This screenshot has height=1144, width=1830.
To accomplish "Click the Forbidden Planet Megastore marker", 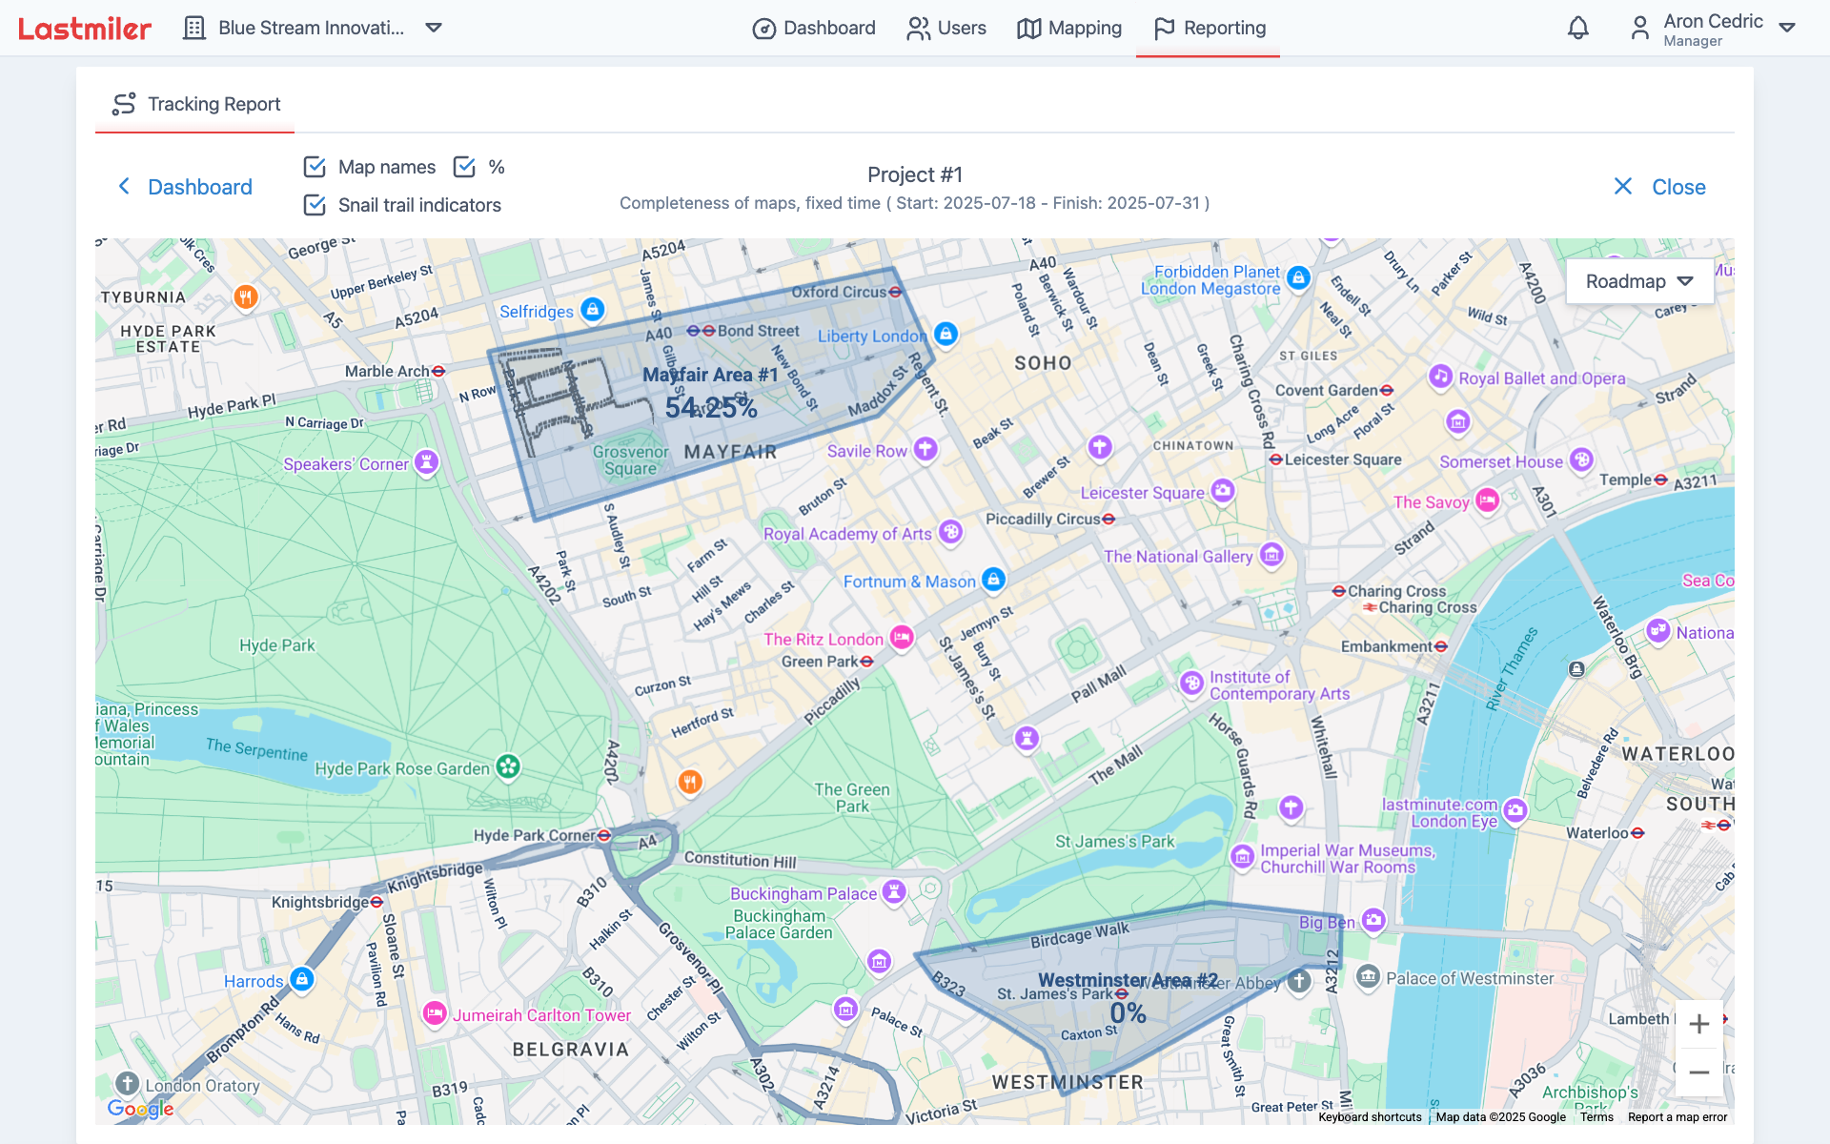I will coord(1298,278).
